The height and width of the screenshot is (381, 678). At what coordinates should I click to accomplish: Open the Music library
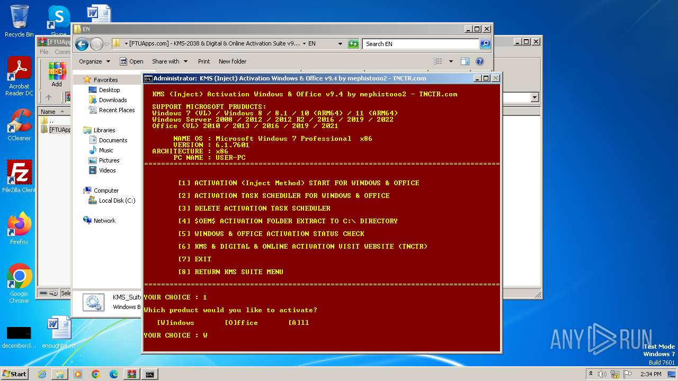101,150
